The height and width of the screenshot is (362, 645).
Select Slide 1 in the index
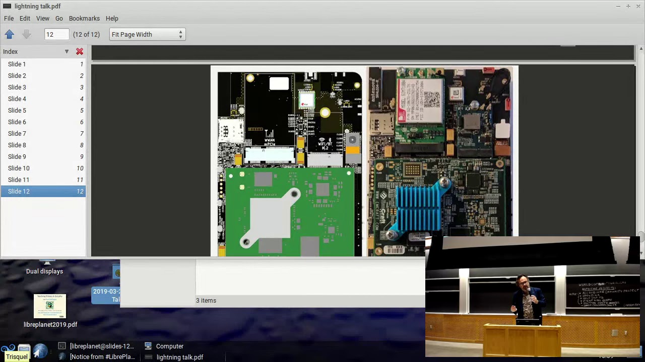43,64
